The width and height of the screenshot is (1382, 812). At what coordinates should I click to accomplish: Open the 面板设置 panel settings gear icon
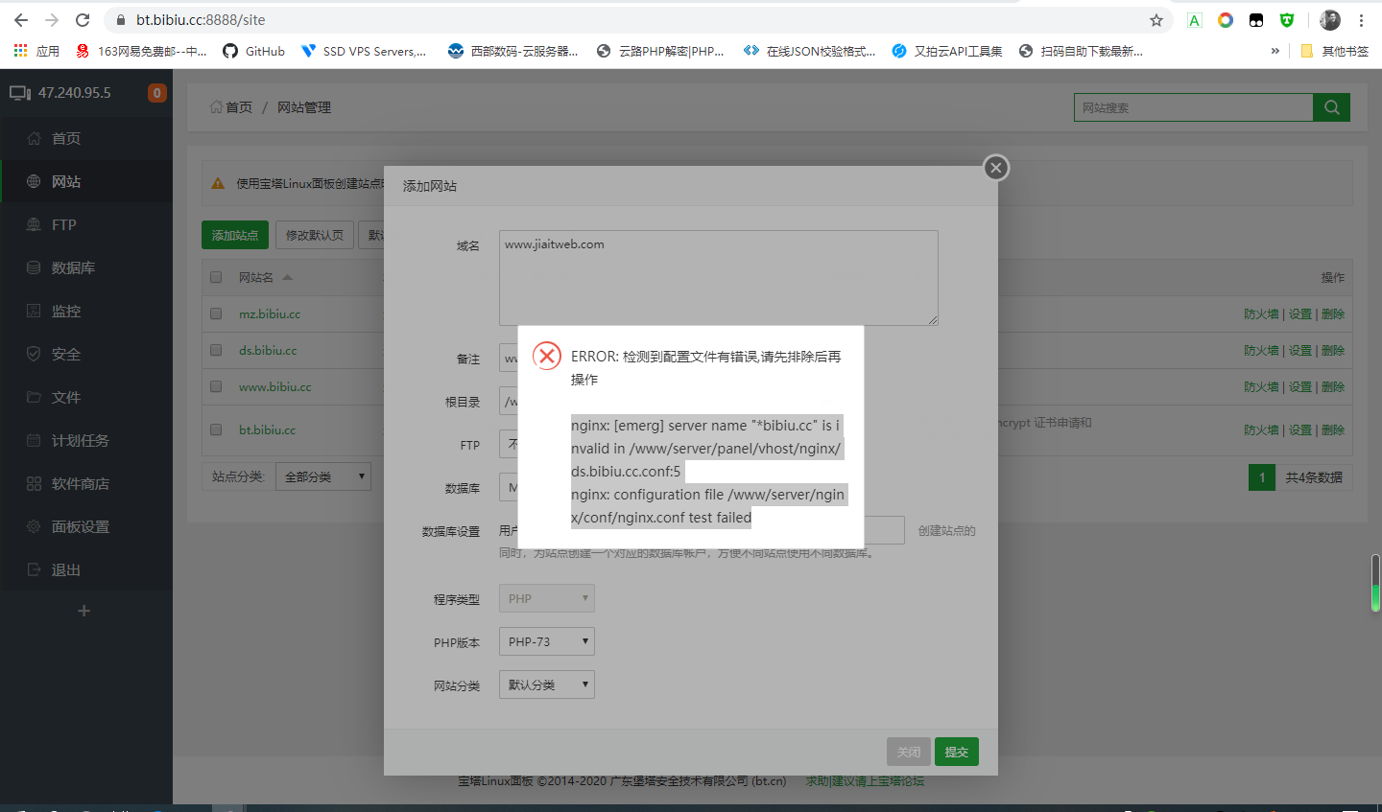(x=32, y=525)
